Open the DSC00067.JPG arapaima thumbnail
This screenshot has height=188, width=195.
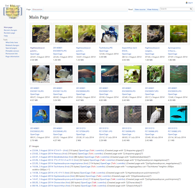(x=110, y=74)
